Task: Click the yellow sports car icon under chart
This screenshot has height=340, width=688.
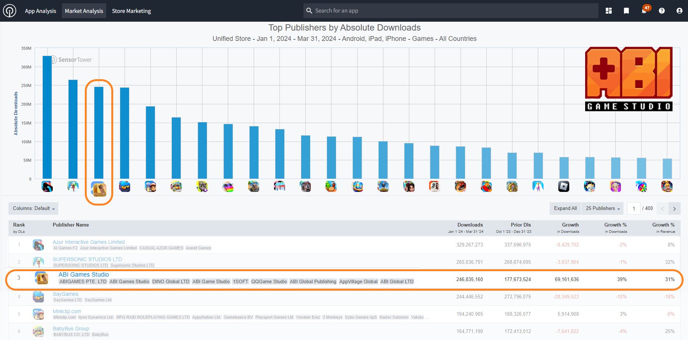Action: pyautogui.click(x=125, y=186)
